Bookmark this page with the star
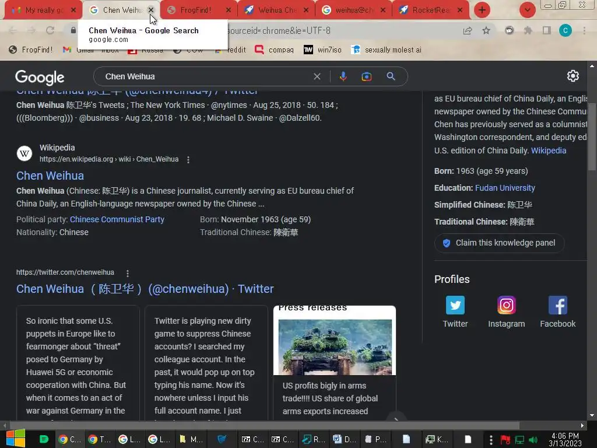The width and height of the screenshot is (597, 448). (486, 30)
